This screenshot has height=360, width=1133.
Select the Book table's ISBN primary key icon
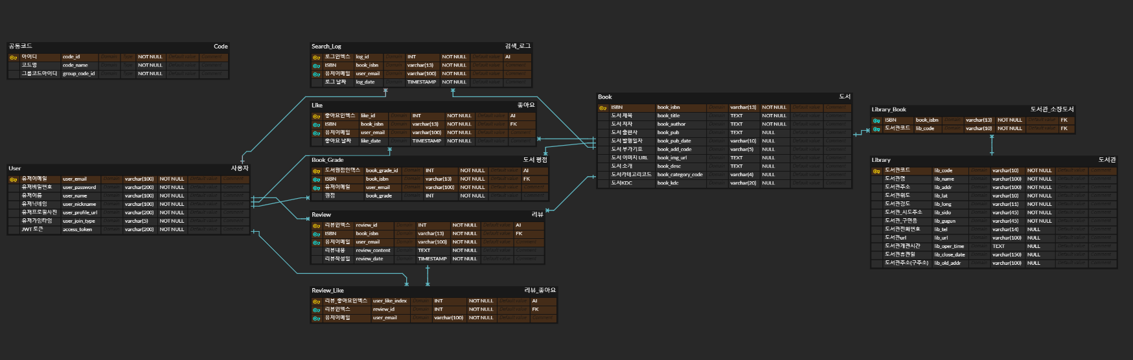click(x=602, y=107)
